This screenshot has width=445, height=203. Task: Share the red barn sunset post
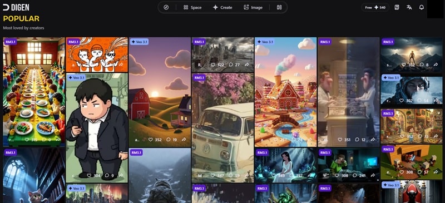pyautogui.click(x=184, y=140)
